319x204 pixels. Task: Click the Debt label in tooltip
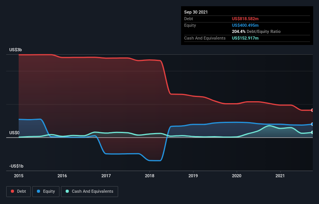coord(188,19)
